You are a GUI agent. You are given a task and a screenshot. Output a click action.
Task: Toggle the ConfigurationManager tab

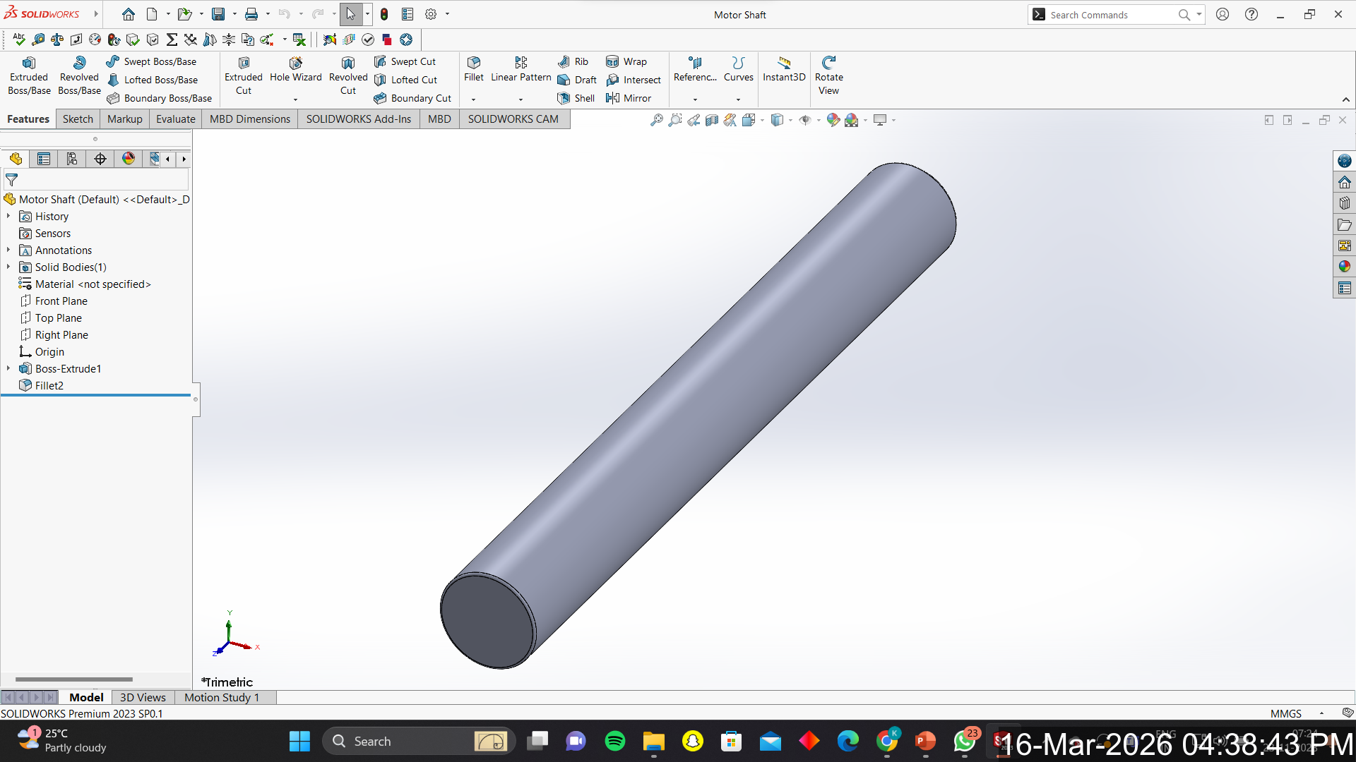pyautogui.click(x=71, y=159)
